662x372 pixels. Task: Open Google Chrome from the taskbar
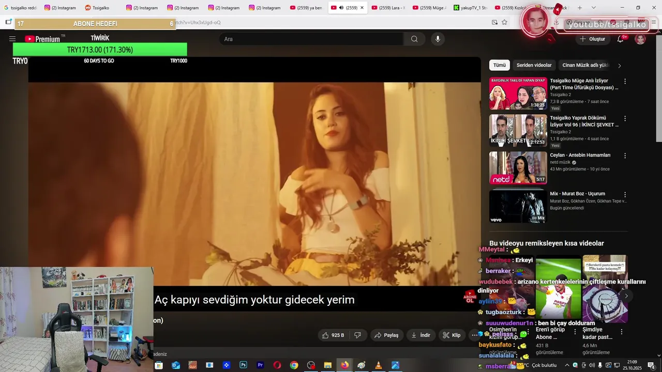point(294,365)
